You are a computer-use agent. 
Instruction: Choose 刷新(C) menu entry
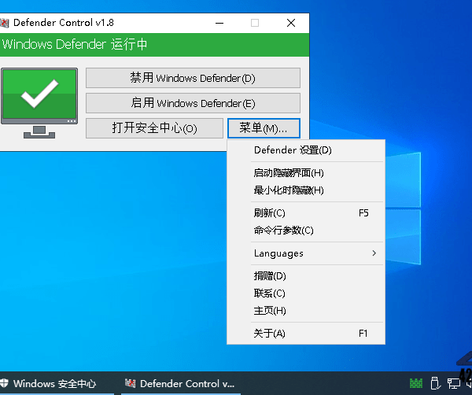(269, 213)
